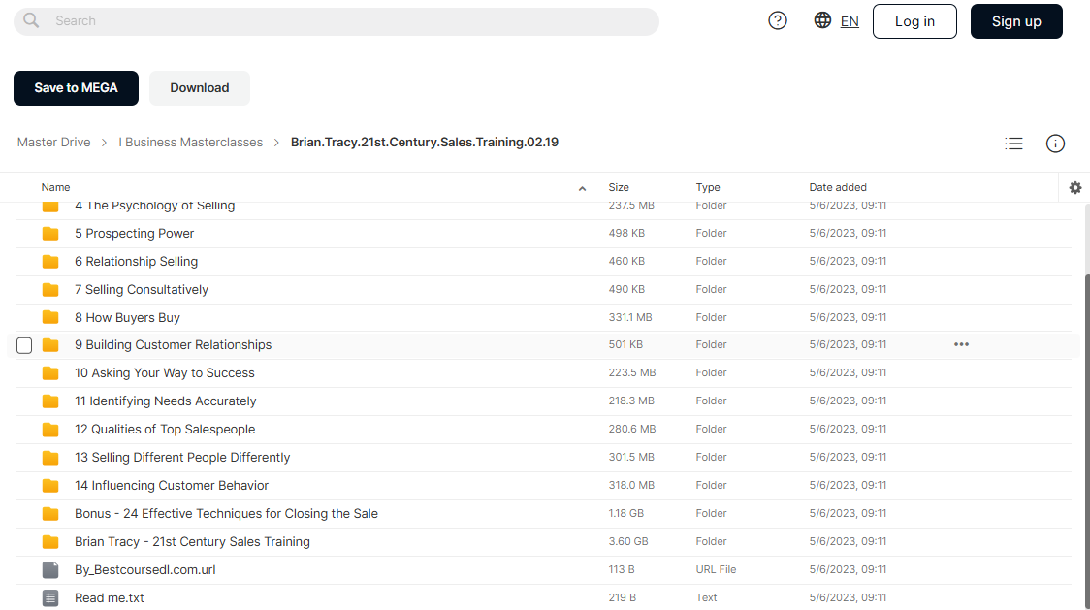Click folder icon of 7 Selling Consultatively
Screen dimensions: 1090x610
pyautogui.click(x=50, y=289)
